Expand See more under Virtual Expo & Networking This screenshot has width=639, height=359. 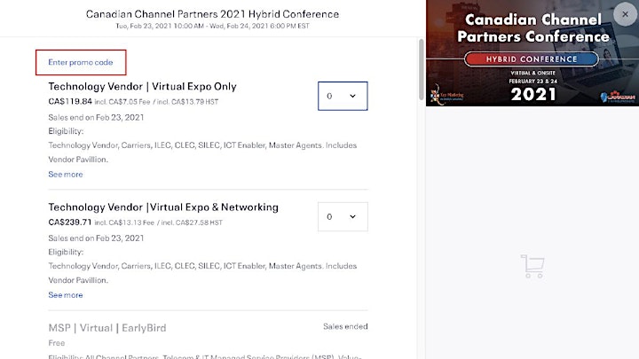pos(66,294)
